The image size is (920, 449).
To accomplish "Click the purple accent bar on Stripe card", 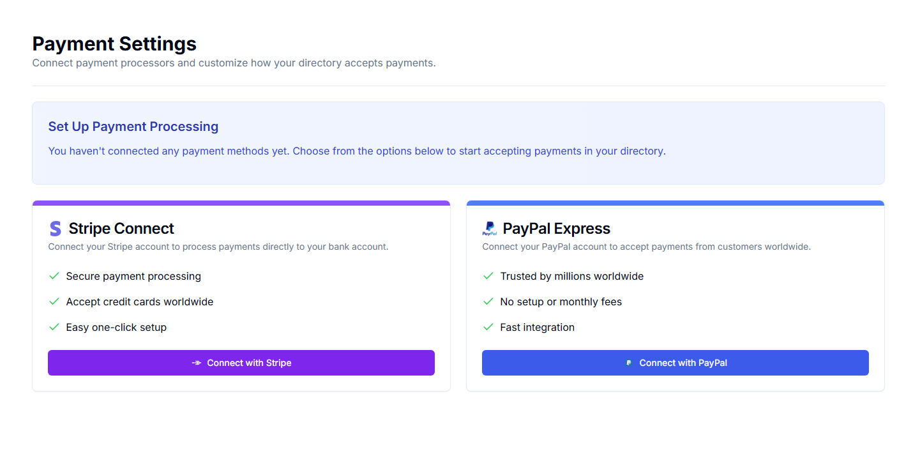I will point(241,202).
